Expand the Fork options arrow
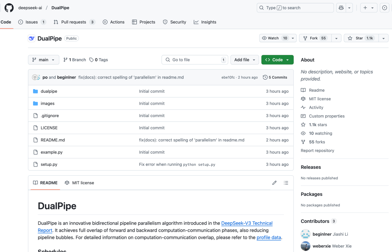Screen dimensions: 392x252 click(336, 38)
